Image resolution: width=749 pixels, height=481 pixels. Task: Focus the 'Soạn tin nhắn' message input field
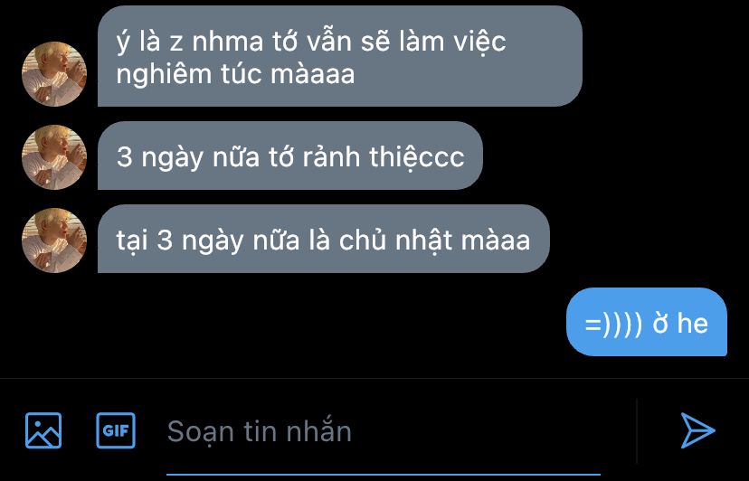[x=382, y=431]
